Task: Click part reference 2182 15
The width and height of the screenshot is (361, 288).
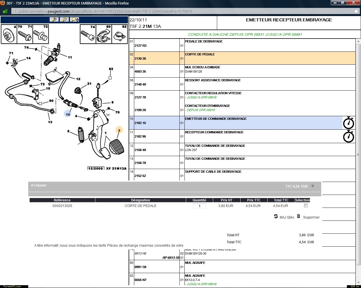Action: 140,123
